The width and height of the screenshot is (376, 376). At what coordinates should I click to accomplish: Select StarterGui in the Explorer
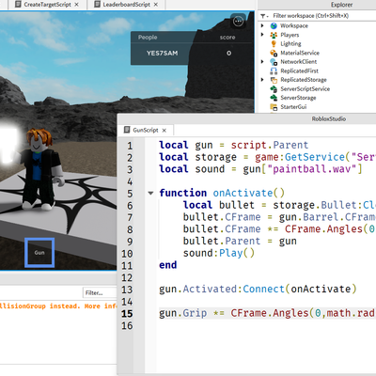tap(293, 107)
